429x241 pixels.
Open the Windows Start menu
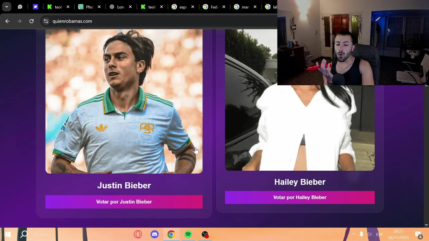click(x=8, y=234)
